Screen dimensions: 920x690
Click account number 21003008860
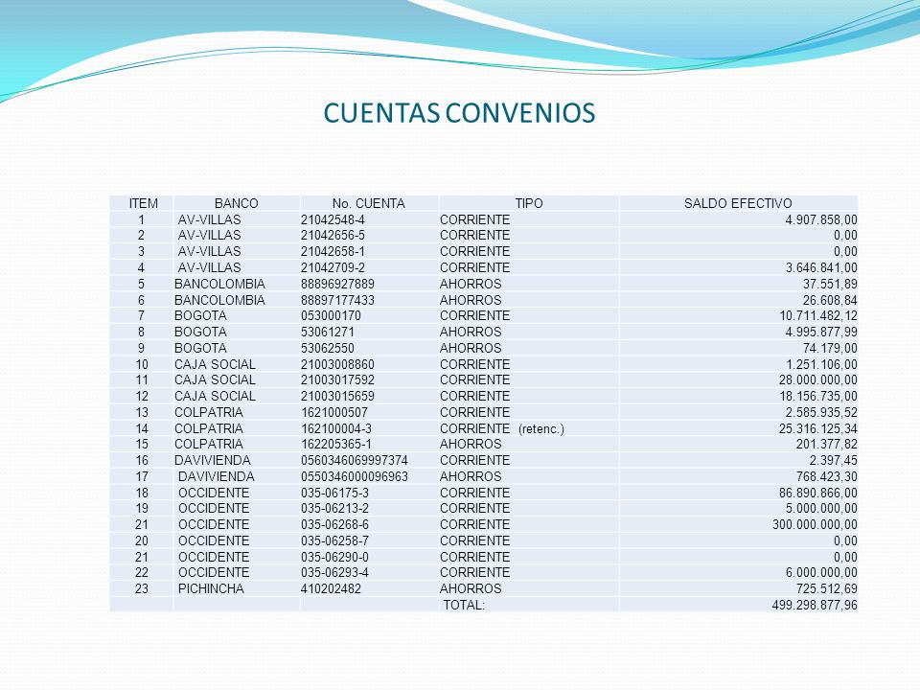(337, 364)
